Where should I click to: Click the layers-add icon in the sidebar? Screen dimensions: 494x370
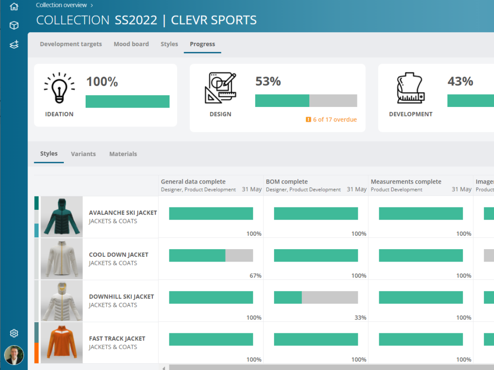click(x=14, y=44)
